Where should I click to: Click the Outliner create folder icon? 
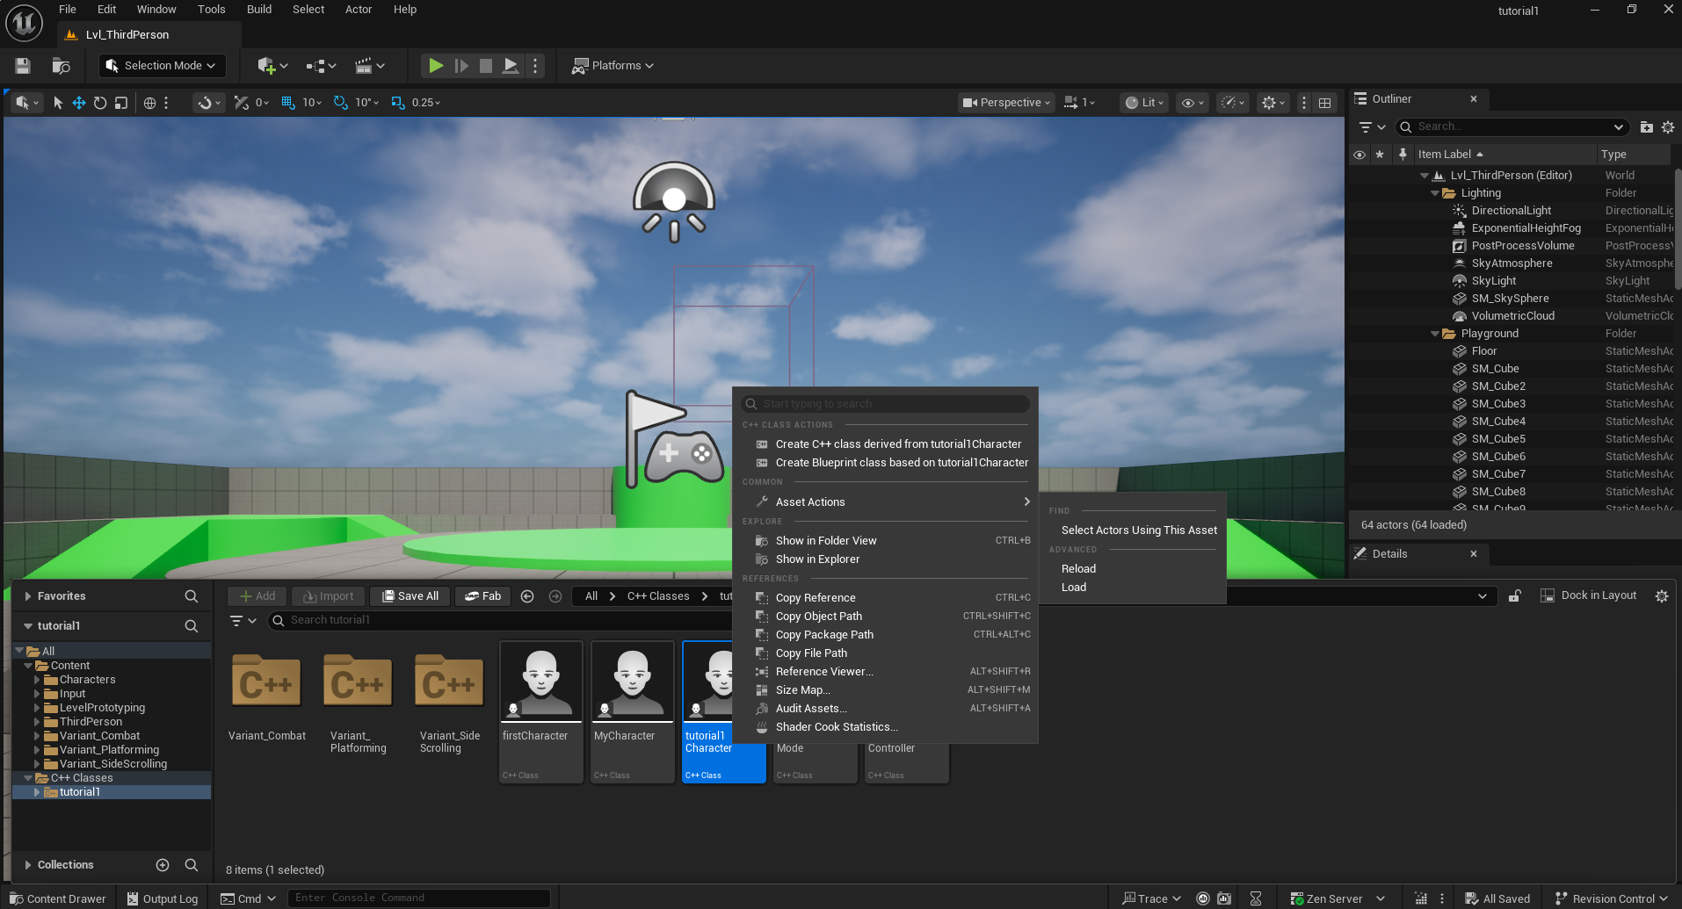pos(1646,126)
